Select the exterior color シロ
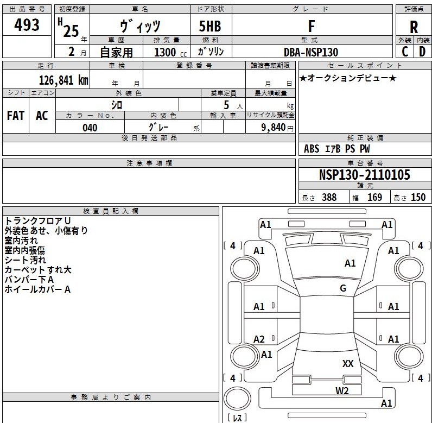The image size is (432, 423). tap(117, 105)
